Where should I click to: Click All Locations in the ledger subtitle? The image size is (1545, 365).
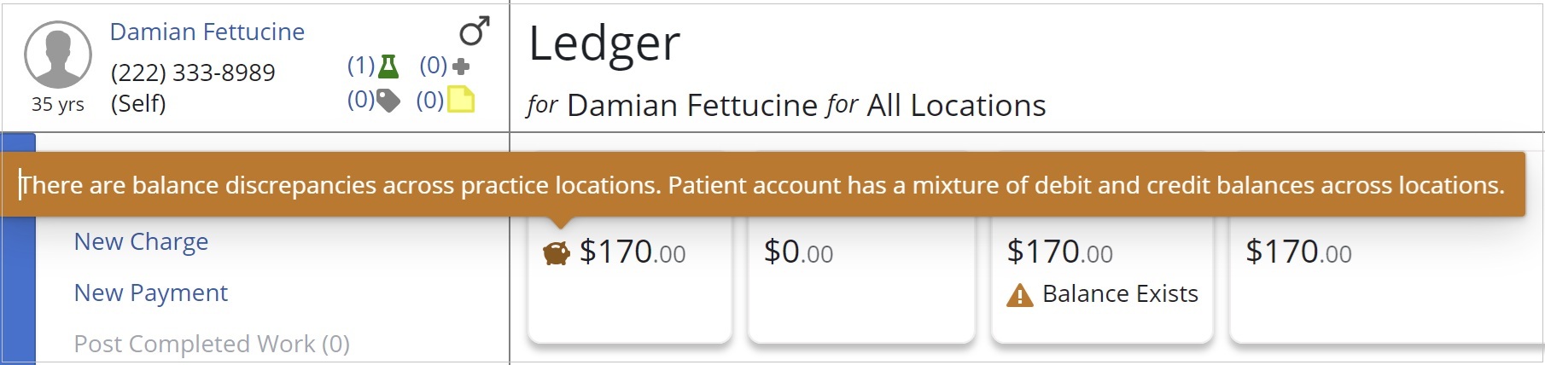(x=956, y=106)
